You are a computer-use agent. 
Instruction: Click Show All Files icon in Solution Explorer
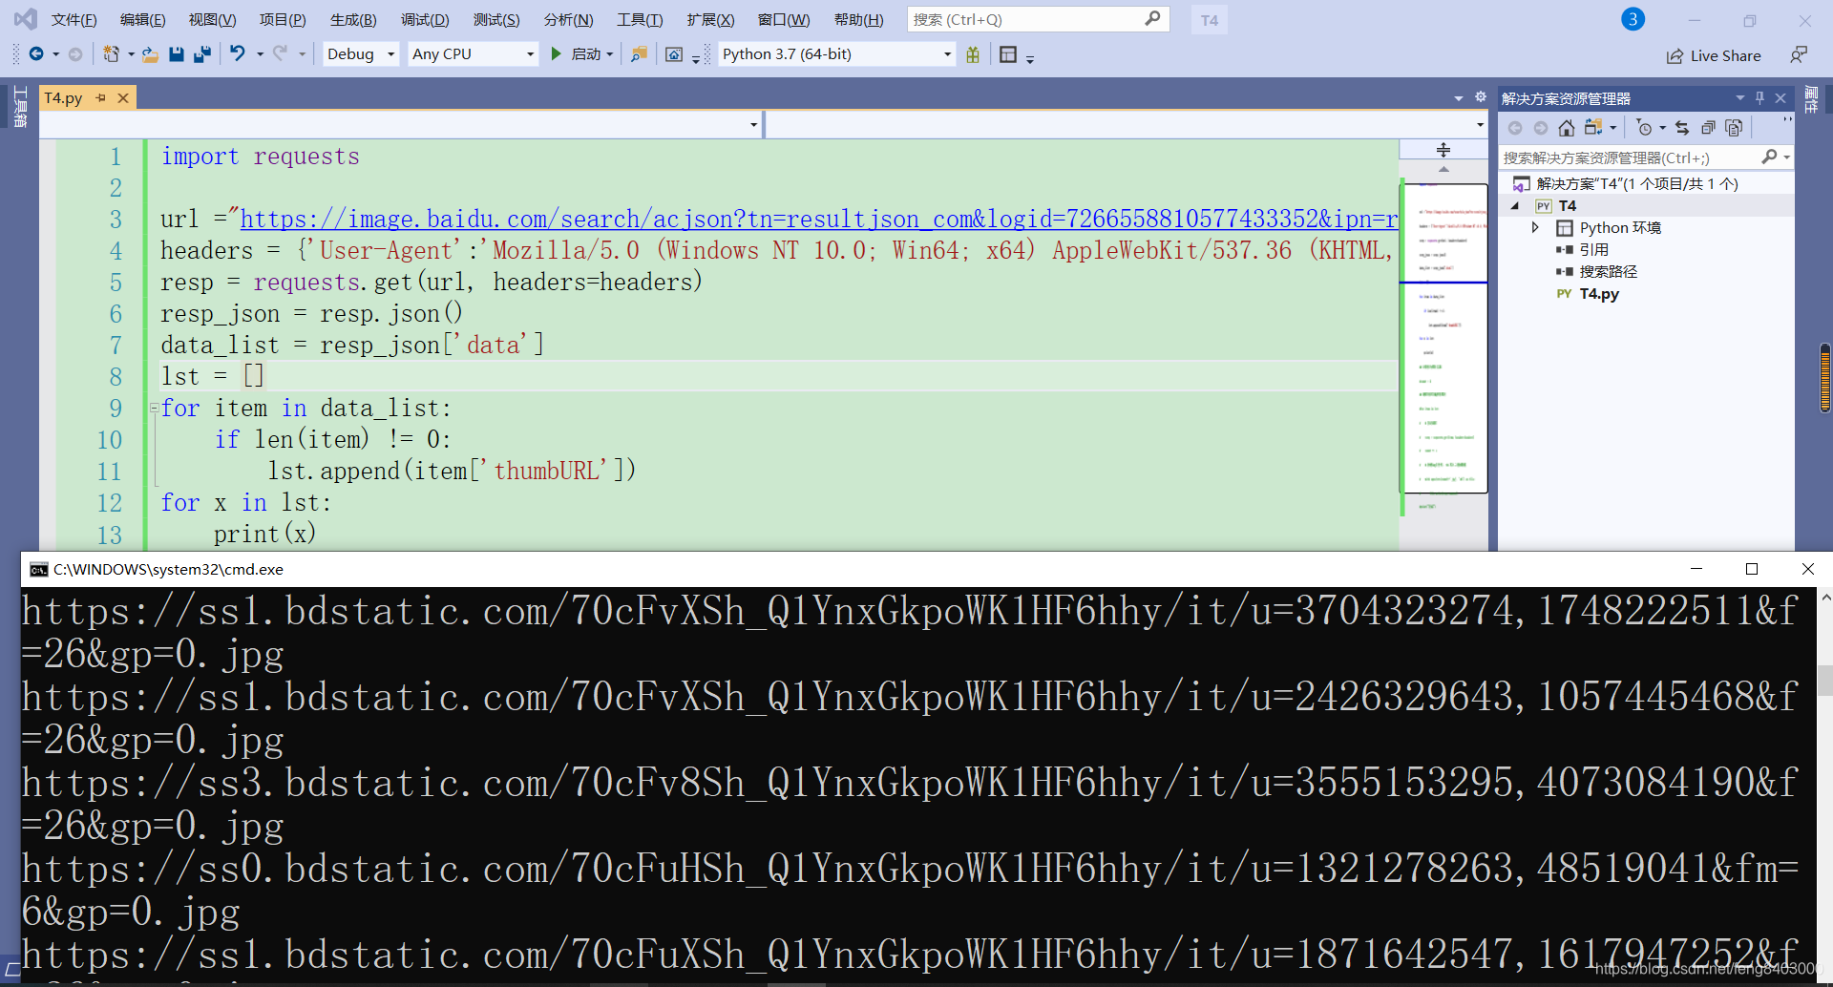[1735, 128]
